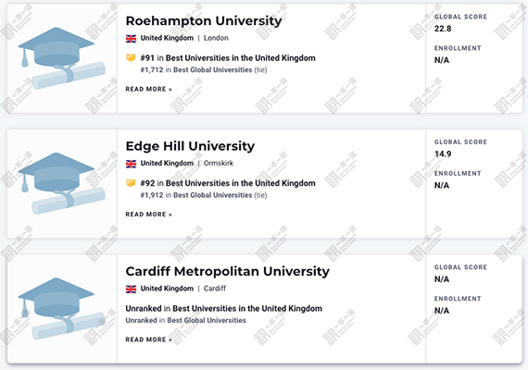Open the Cardiff Metropolitan University title link
Viewport: 528px width, 370px height.
[x=228, y=271]
